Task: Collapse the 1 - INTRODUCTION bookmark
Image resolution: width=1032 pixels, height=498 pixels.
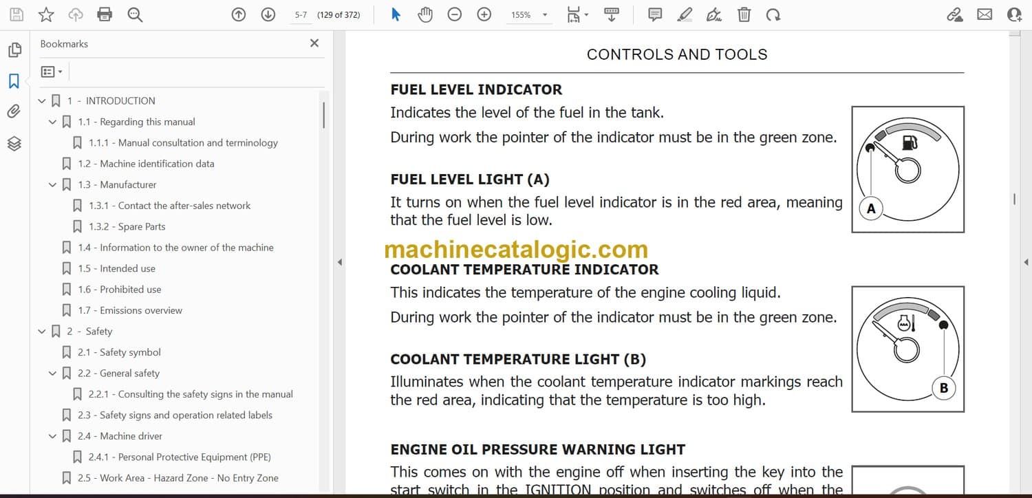Action: point(43,101)
